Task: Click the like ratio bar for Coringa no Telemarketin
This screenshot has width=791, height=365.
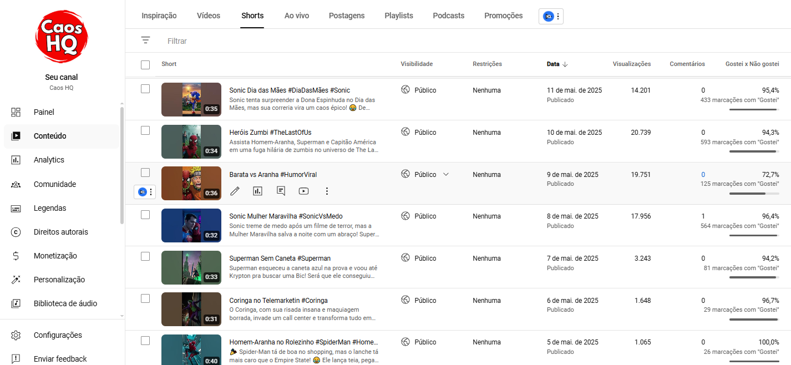Action: point(753,320)
